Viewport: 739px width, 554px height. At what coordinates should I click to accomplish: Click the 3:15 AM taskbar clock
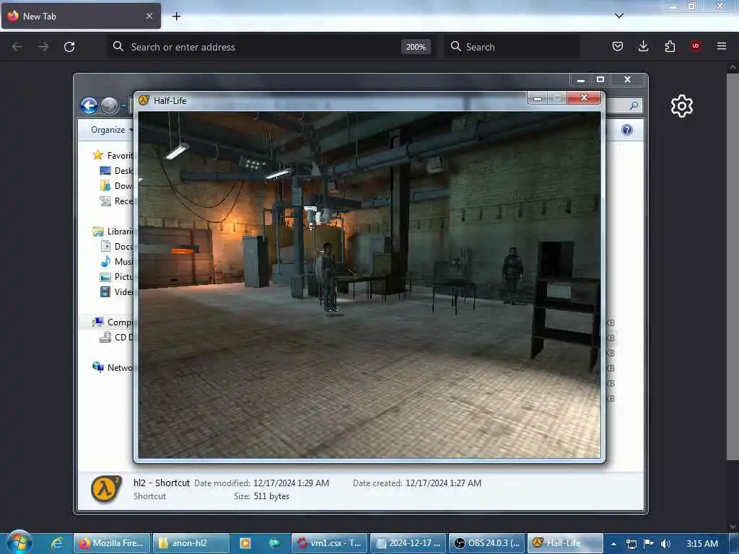702,544
